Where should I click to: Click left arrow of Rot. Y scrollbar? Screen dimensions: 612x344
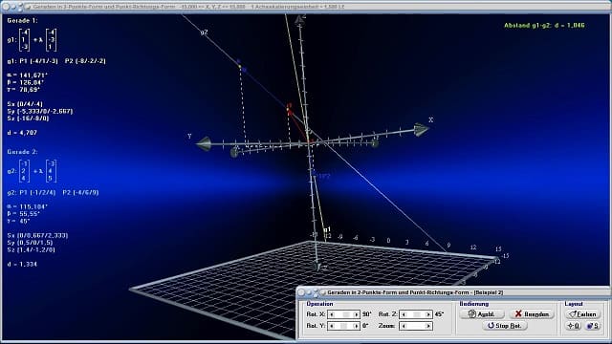pyautogui.click(x=332, y=326)
